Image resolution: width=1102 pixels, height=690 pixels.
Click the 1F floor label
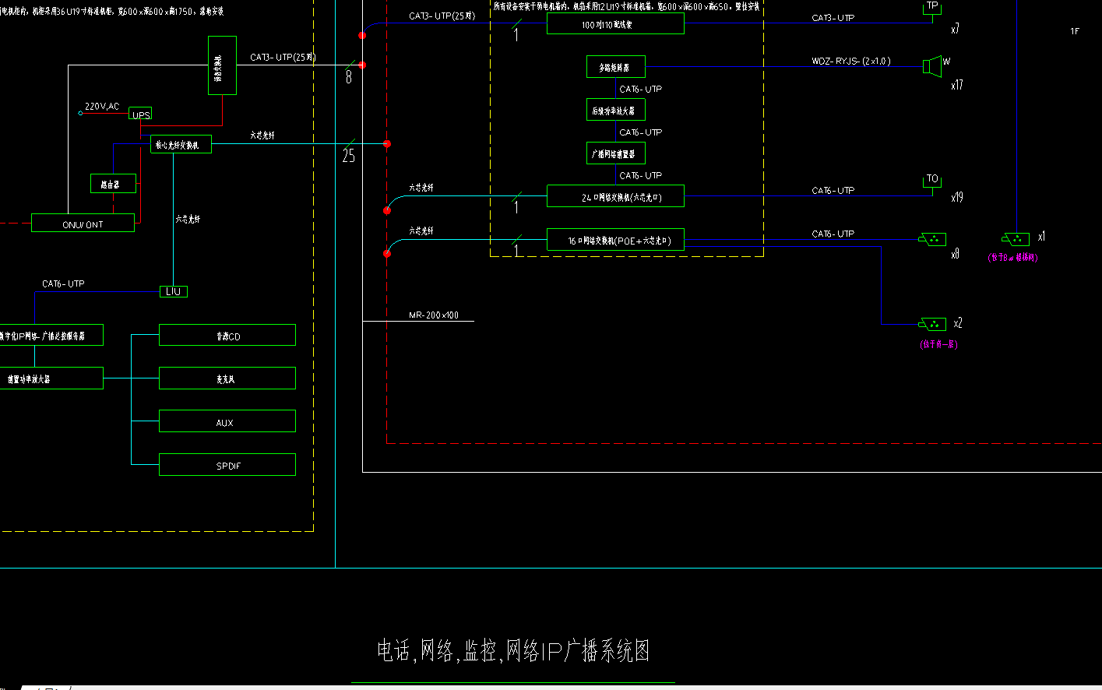point(1075,31)
